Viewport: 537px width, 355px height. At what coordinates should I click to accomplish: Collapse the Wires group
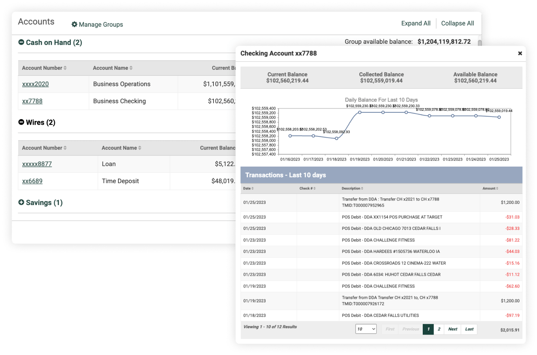point(21,122)
